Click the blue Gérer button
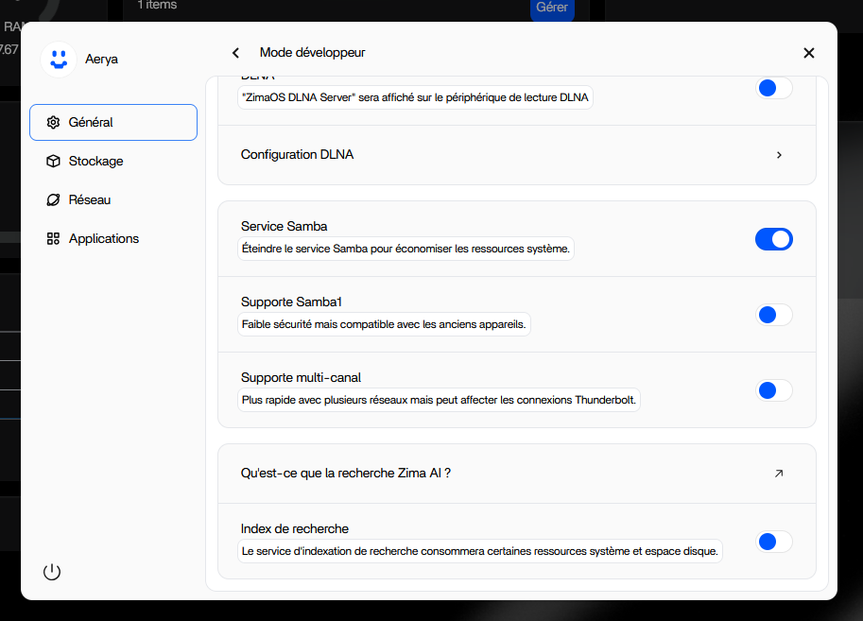The height and width of the screenshot is (621, 863). pos(552,8)
